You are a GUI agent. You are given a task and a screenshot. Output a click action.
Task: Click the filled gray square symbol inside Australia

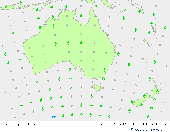point(55,35)
